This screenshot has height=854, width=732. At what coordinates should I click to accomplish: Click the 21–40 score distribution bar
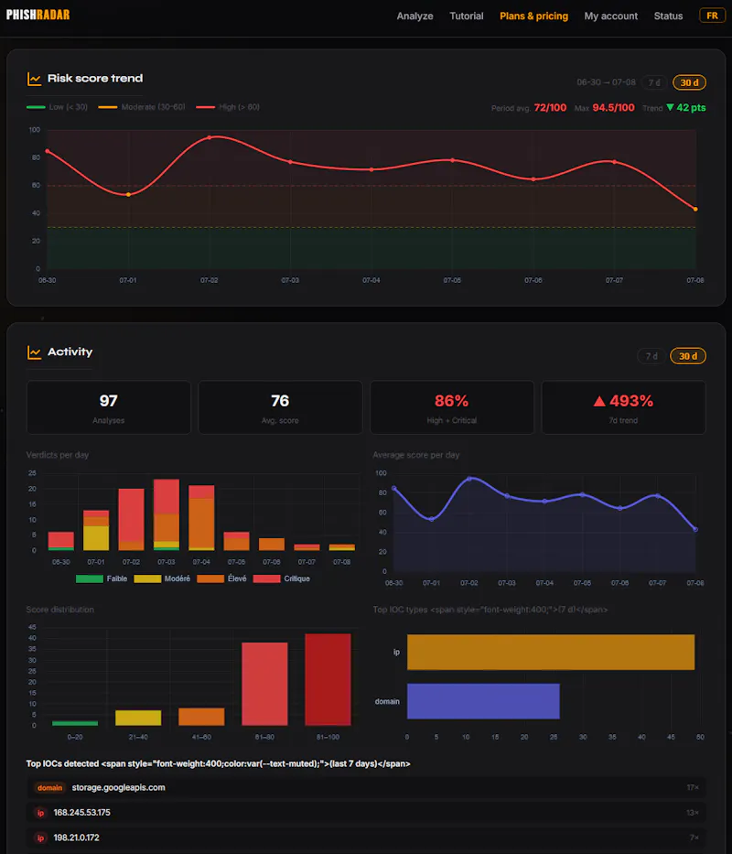(138, 718)
